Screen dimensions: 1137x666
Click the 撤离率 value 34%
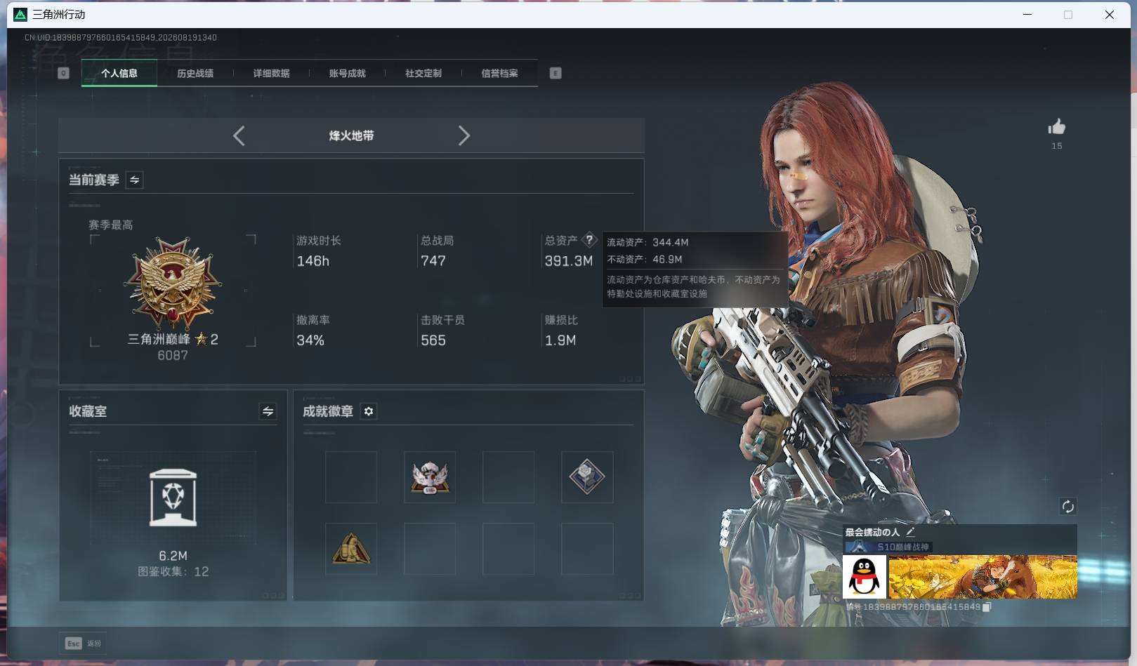click(x=310, y=340)
